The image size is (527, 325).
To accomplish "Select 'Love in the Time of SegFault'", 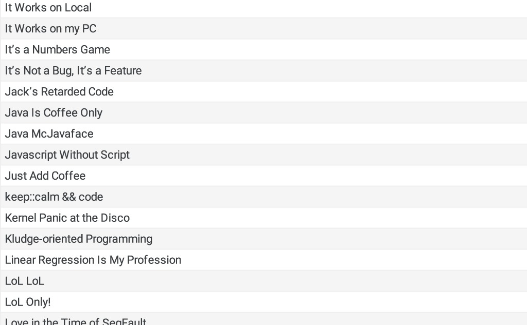I will [x=264, y=319].
